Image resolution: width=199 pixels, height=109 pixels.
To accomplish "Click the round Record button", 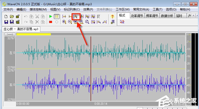I will pyautogui.click(x=57, y=22).
